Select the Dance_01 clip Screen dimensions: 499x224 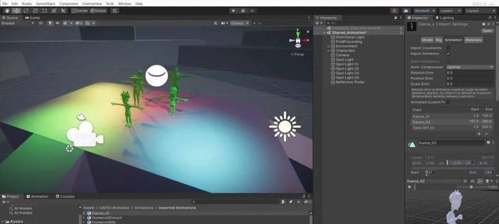tap(452, 116)
